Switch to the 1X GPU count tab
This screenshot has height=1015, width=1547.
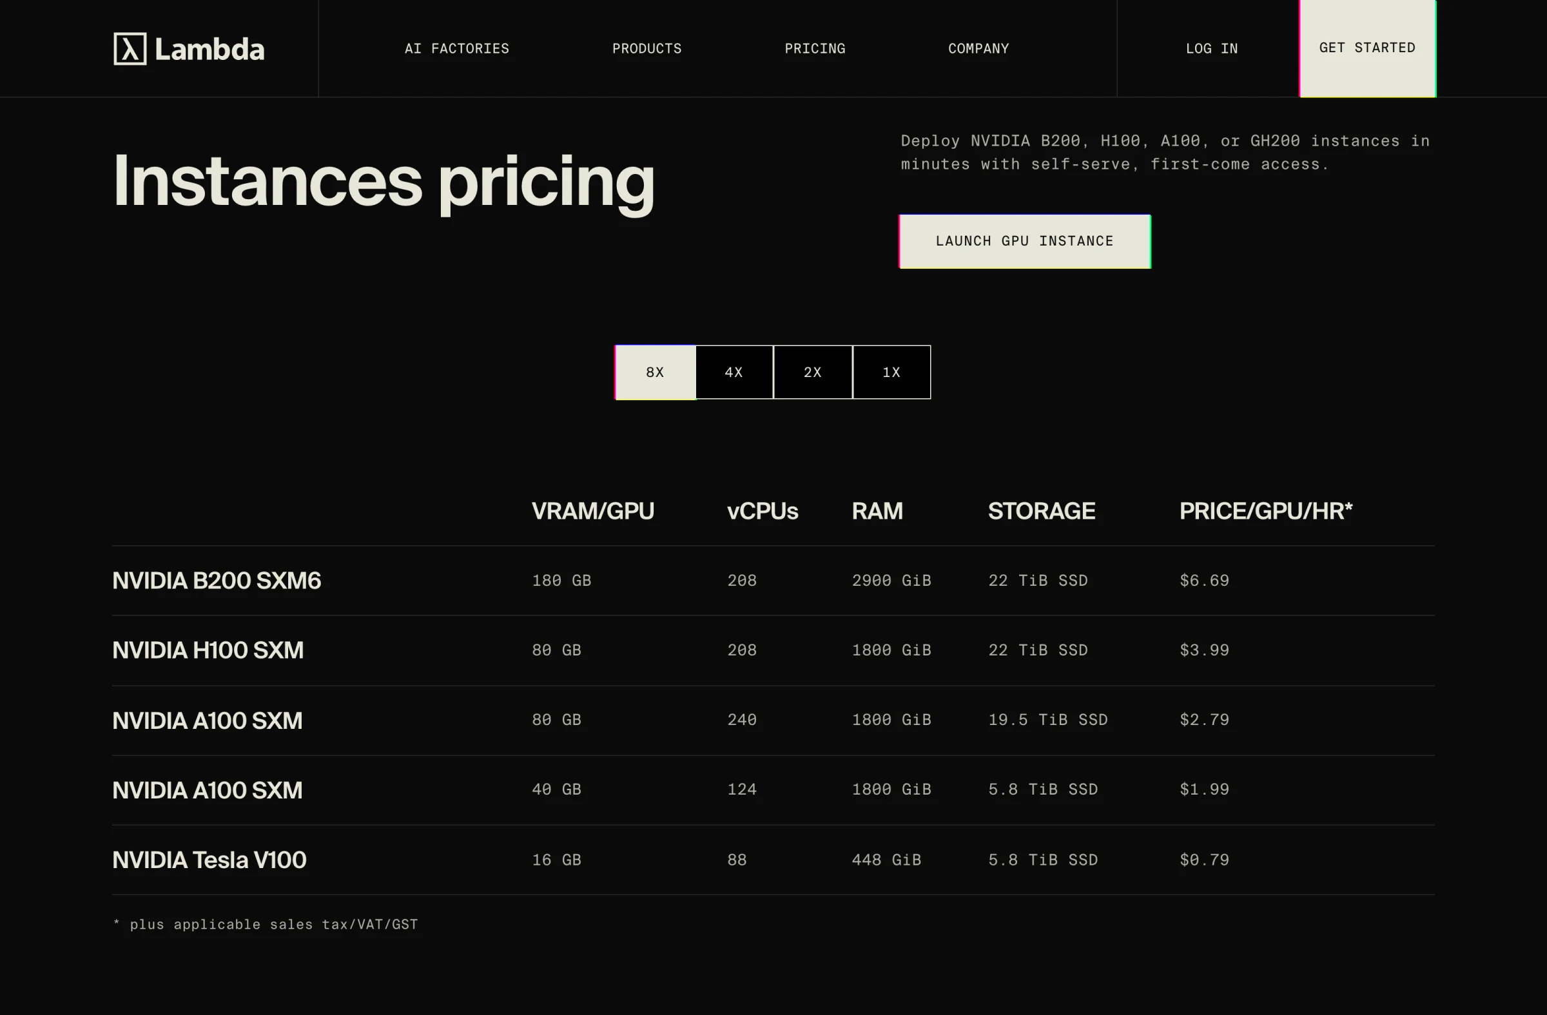click(891, 372)
